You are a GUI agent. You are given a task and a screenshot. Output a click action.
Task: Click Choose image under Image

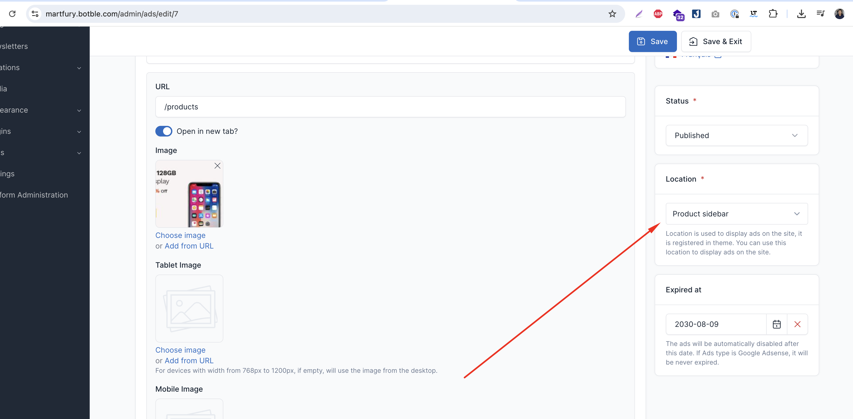[x=181, y=235]
